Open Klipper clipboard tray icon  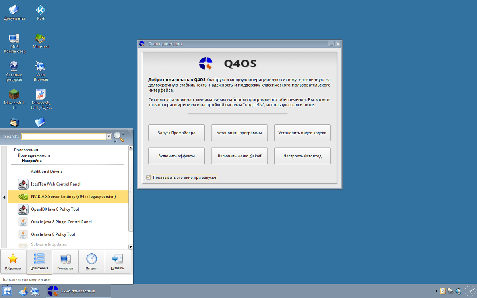[442, 291]
